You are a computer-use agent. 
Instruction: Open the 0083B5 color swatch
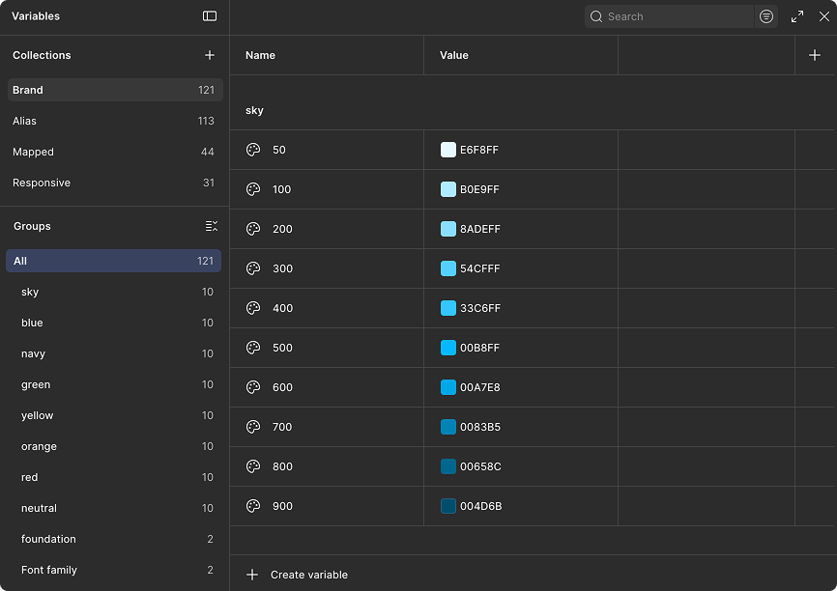(x=447, y=427)
